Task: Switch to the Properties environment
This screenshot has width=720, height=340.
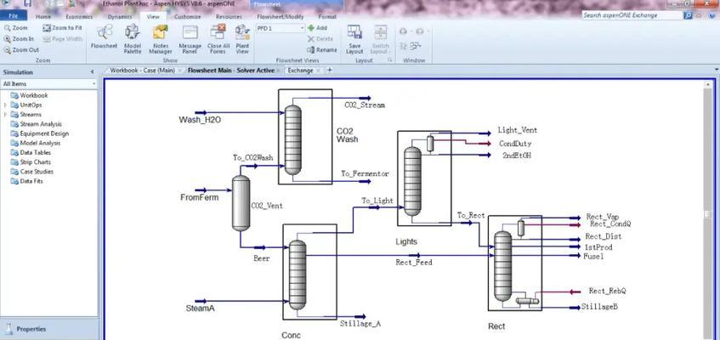Action: click(48, 329)
